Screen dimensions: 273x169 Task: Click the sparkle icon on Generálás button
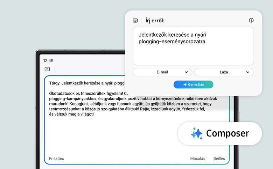tap(185, 84)
